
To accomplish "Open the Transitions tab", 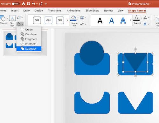I will coord(55,11).
